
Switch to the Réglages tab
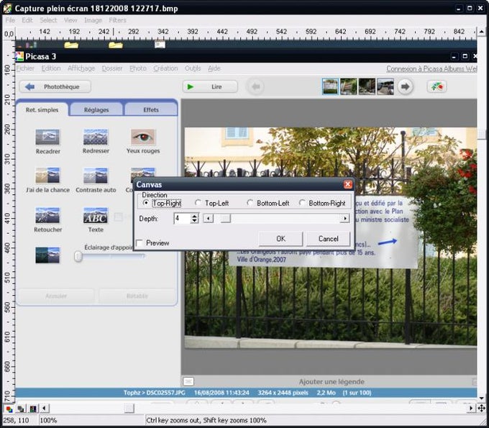(96, 110)
